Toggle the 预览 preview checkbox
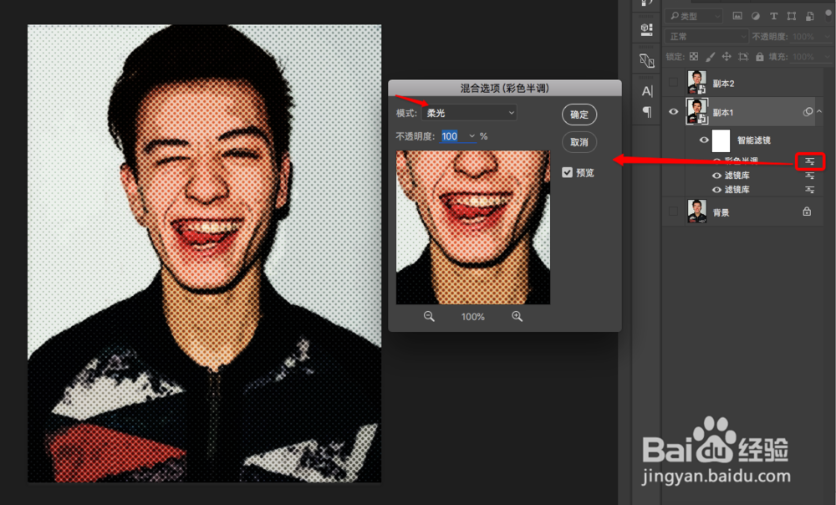The image size is (836, 505). (x=567, y=173)
